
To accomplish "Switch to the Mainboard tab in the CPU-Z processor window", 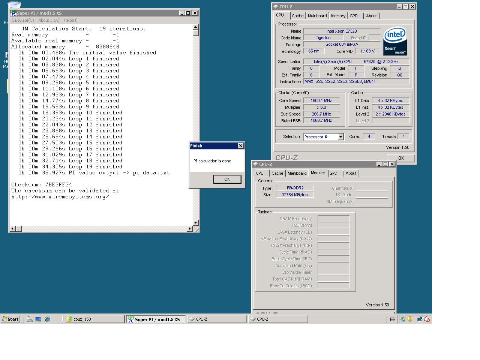I will [x=317, y=16].
